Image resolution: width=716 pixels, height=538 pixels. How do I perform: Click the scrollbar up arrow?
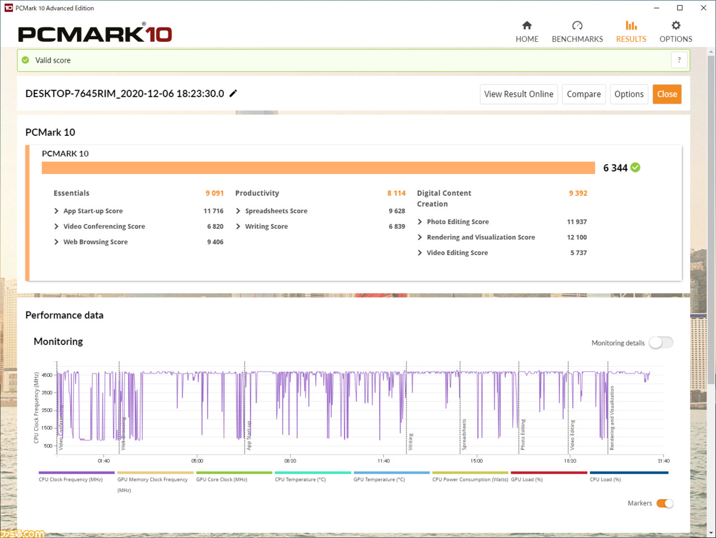[x=711, y=53]
